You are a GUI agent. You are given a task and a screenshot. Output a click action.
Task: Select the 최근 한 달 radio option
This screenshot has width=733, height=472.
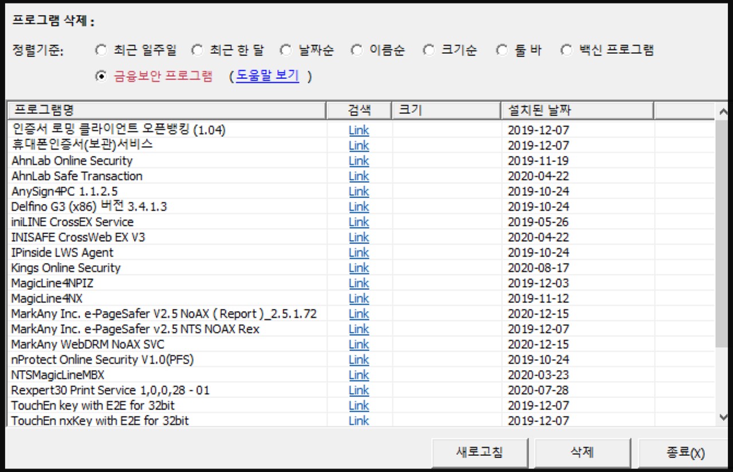pyautogui.click(x=197, y=50)
